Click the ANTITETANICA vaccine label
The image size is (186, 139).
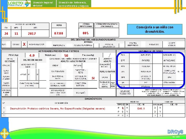click(169, 66)
